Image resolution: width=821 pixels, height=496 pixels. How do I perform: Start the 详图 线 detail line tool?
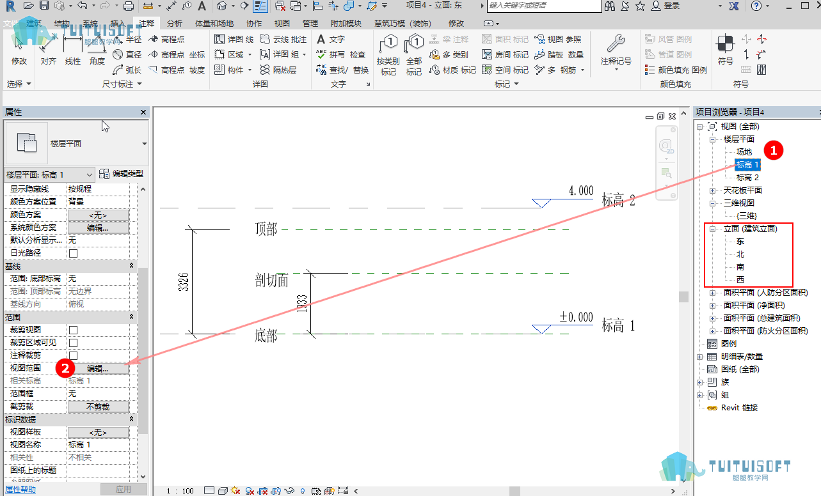[x=233, y=39]
